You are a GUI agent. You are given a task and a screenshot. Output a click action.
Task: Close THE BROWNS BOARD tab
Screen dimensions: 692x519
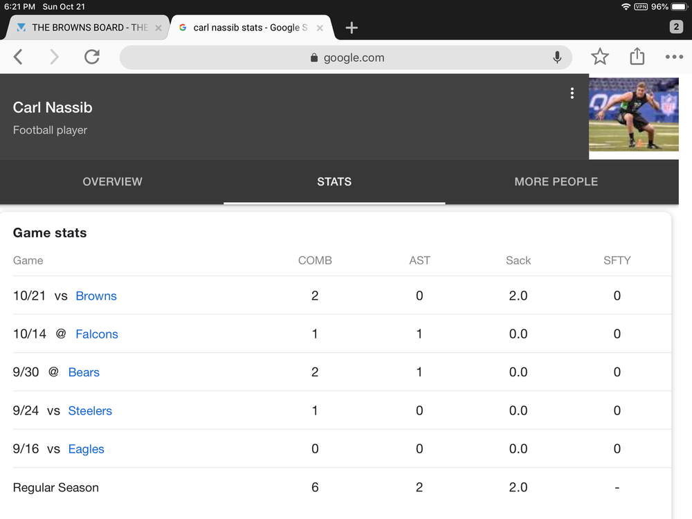coord(158,28)
